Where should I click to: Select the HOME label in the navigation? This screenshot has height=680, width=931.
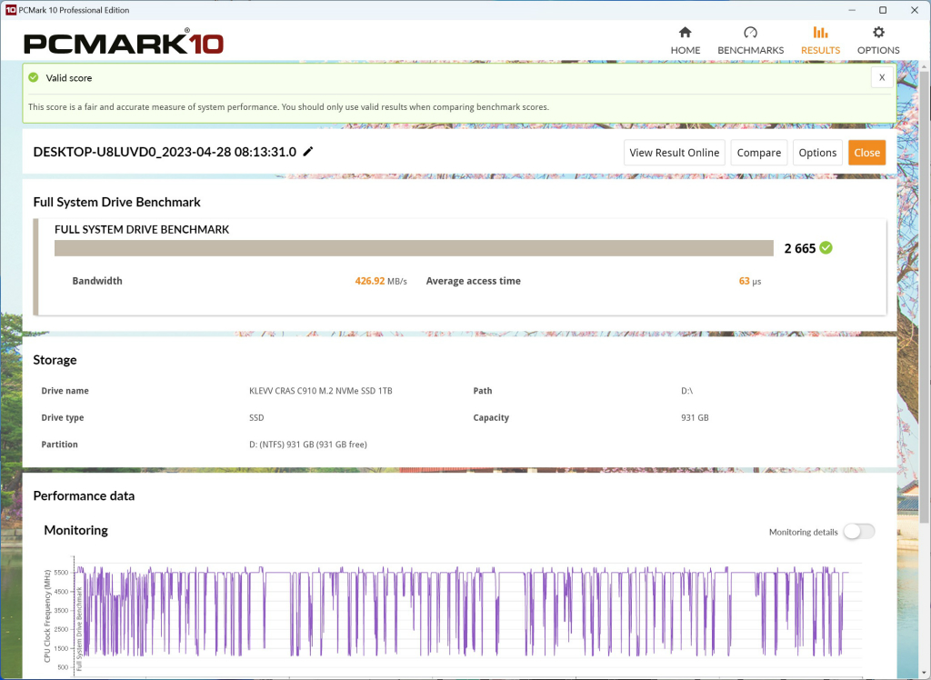point(686,51)
